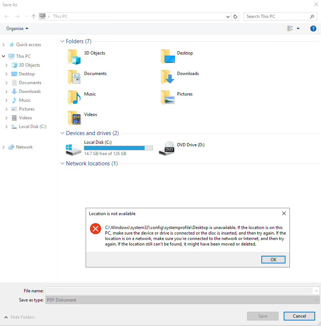Screen dimensions: 321x326
Task: Open the address bar dropdown arrow
Action: [x=228, y=16]
